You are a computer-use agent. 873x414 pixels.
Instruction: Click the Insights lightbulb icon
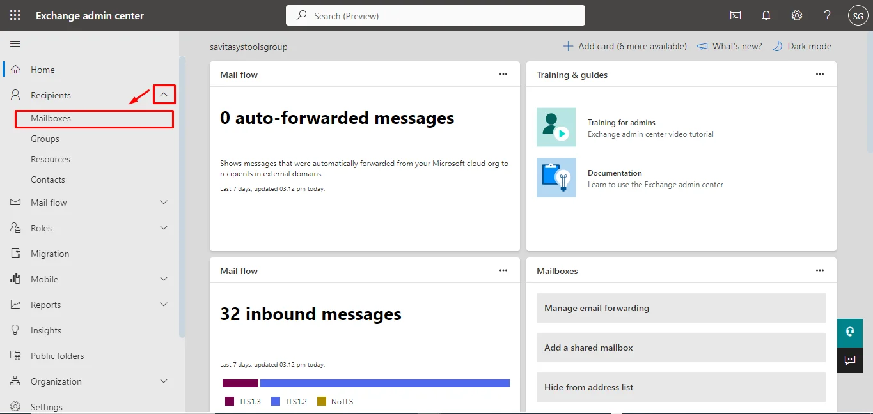[16, 330]
